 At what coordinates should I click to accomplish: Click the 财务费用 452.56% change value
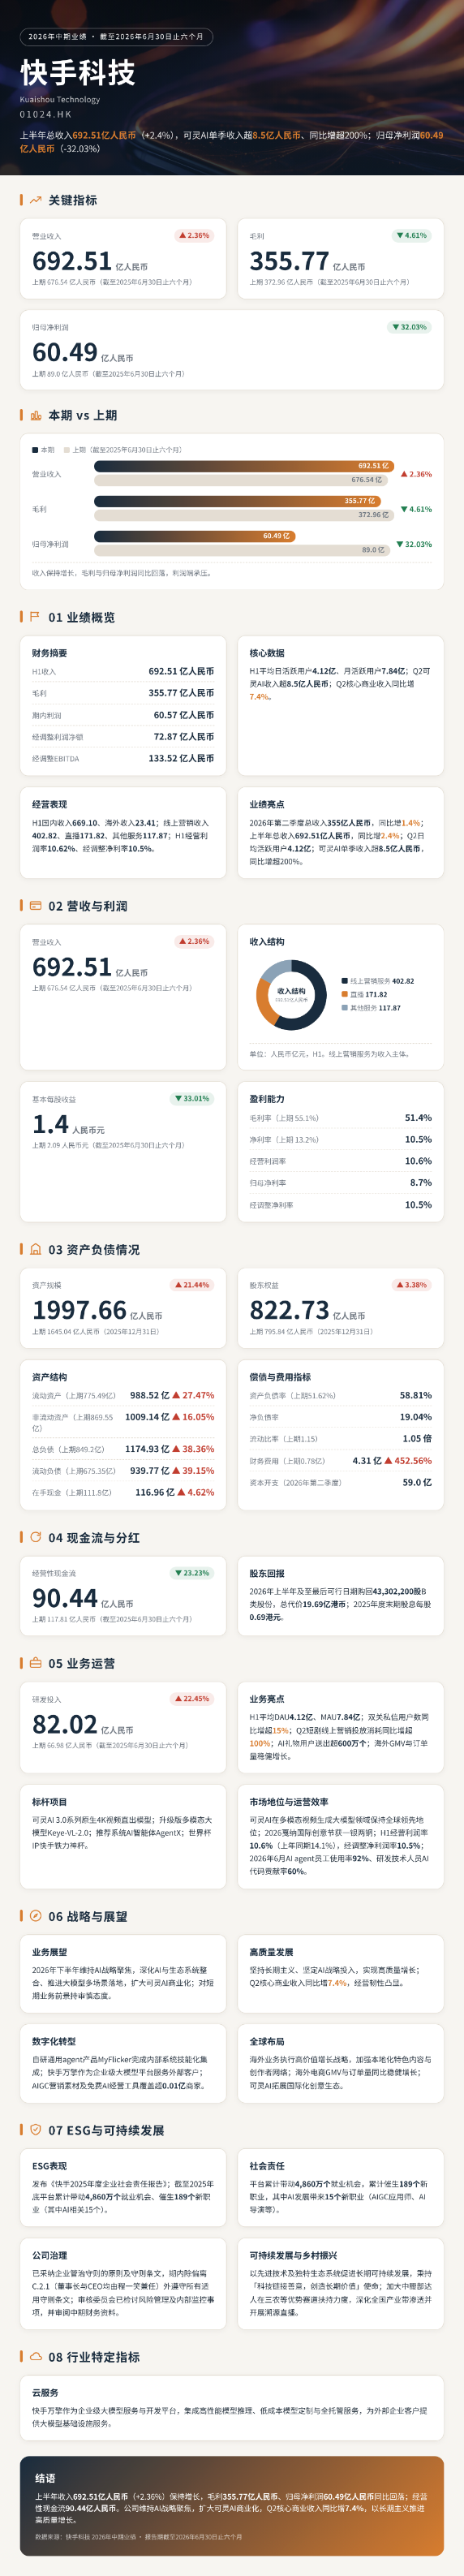pyautogui.click(x=409, y=1461)
